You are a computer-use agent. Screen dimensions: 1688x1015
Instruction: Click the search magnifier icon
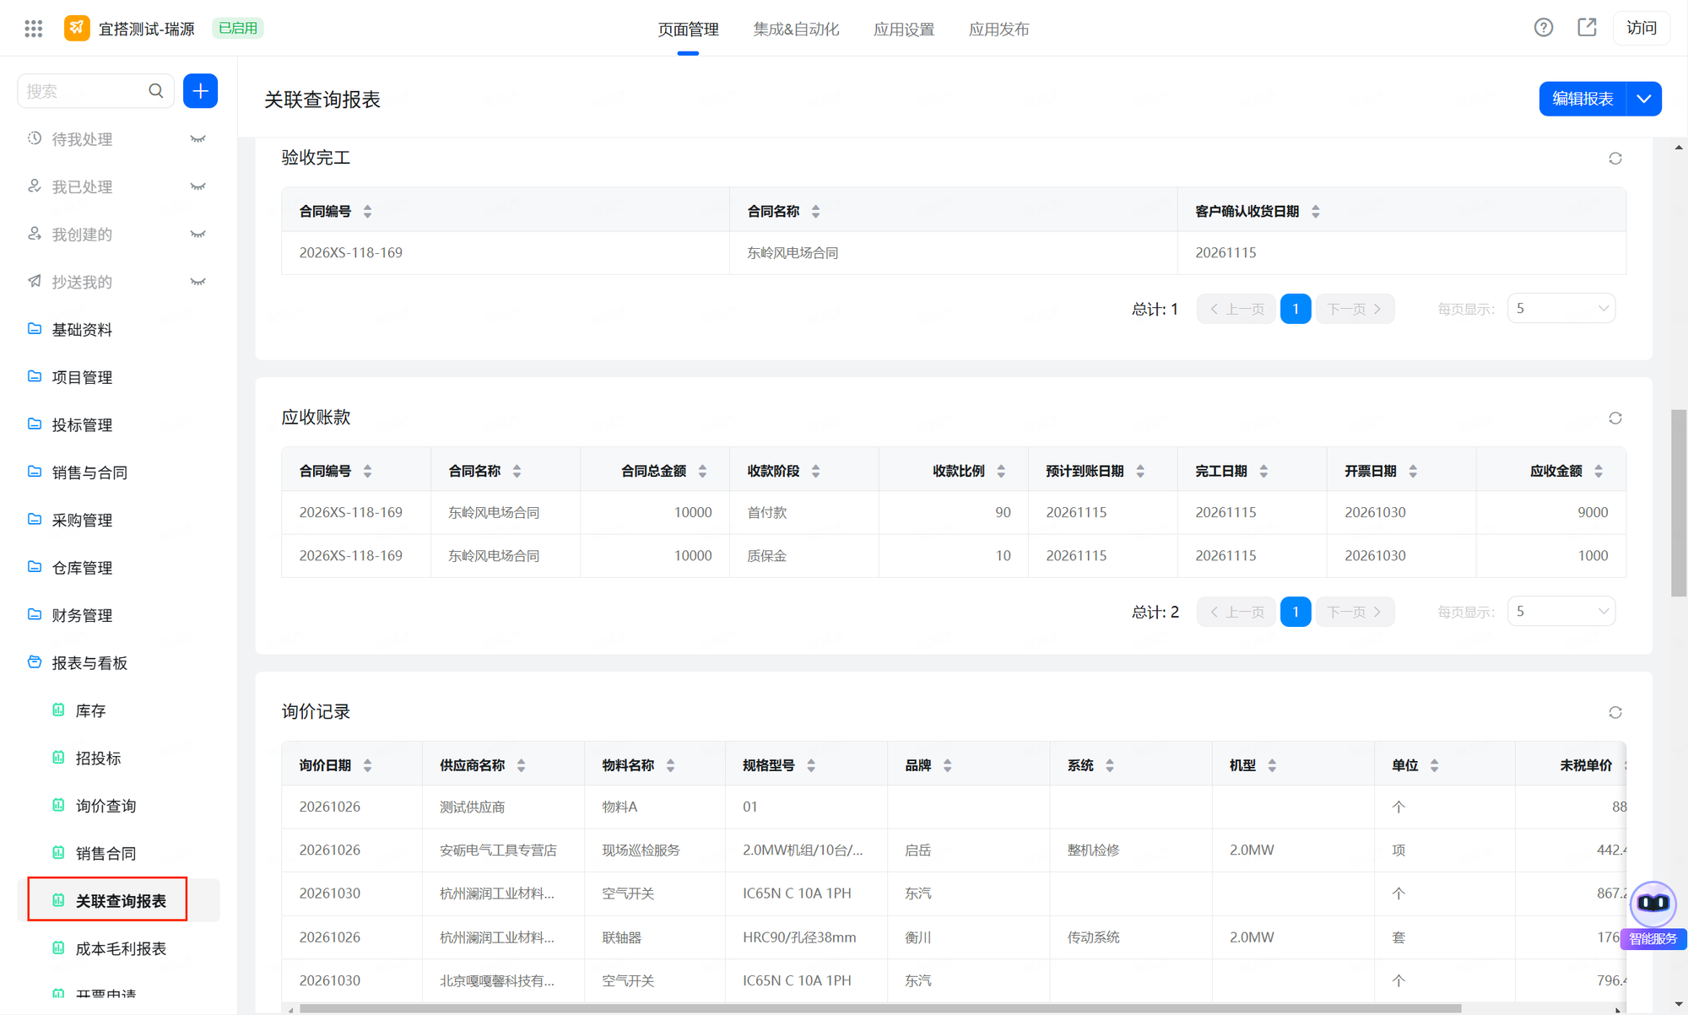[x=156, y=91]
